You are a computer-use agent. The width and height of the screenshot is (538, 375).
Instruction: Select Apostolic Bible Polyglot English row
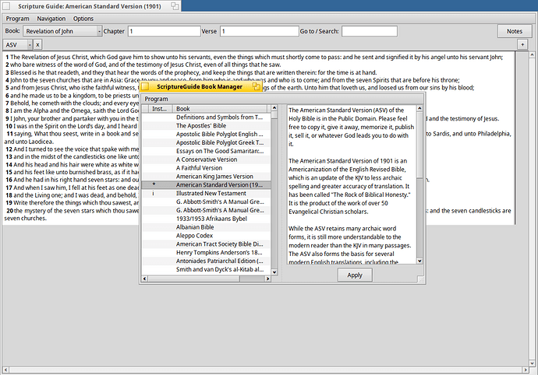point(206,135)
